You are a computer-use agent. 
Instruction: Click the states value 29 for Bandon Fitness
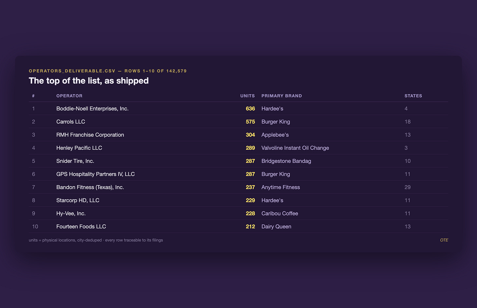pyautogui.click(x=408, y=187)
